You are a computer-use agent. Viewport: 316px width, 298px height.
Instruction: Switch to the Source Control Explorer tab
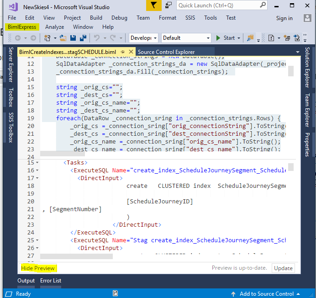(x=166, y=52)
